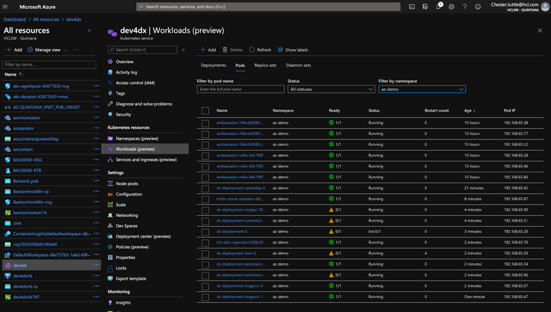Screen dimensions: 551x312
Task: Check the dx-deployment-imgproc-0 pod checkbox
Action: tap(205, 287)
